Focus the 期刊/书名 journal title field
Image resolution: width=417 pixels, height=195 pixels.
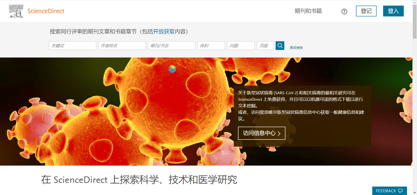point(171,45)
